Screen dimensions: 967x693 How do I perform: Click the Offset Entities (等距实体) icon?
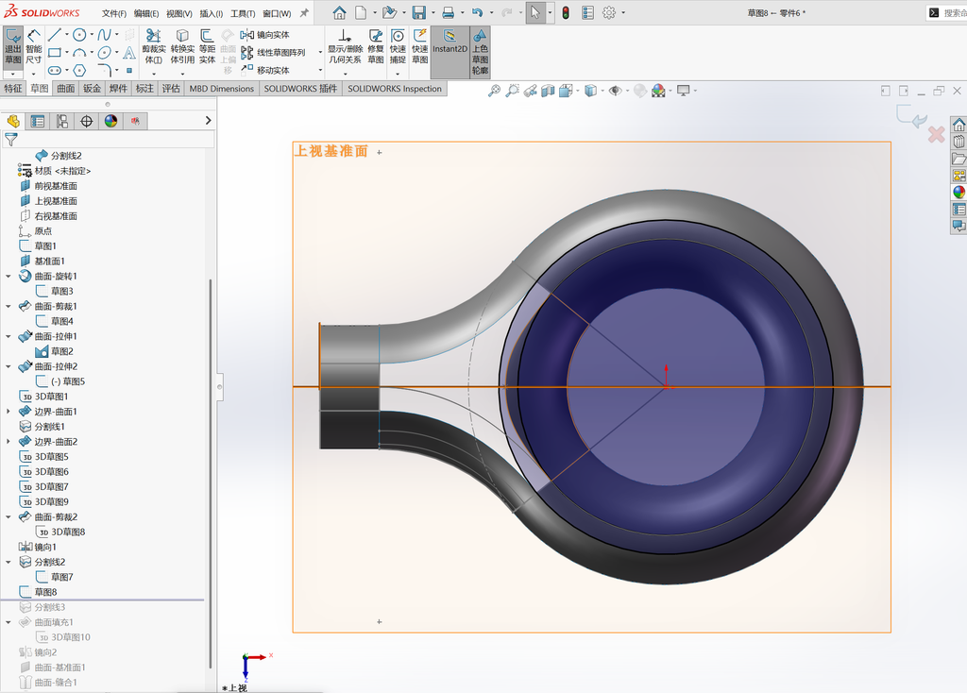(207, 46)
